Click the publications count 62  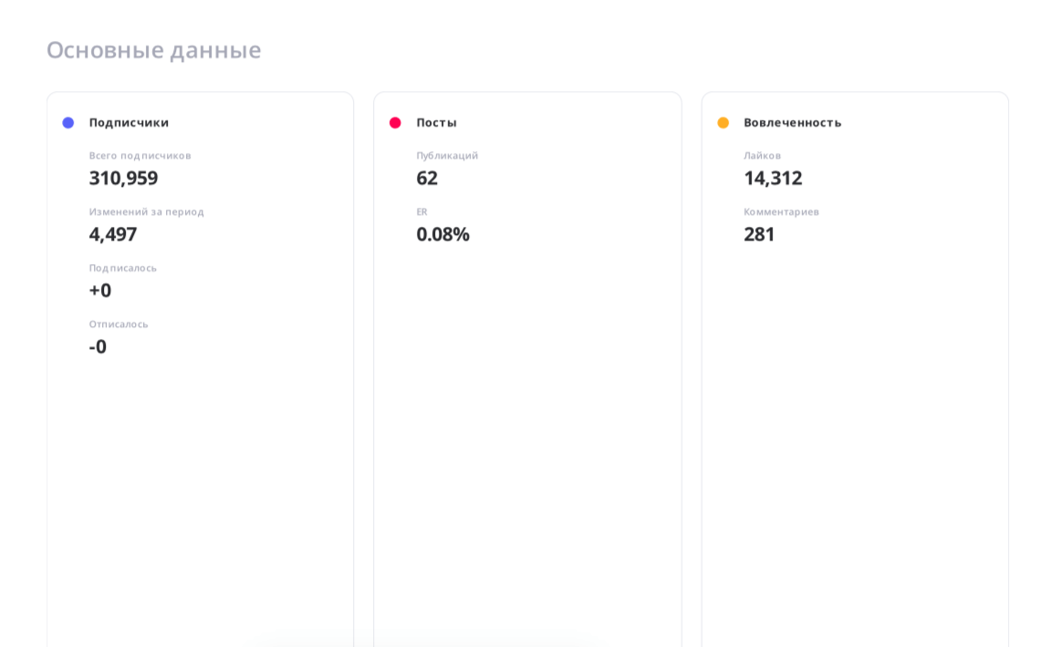click(427, 179)
